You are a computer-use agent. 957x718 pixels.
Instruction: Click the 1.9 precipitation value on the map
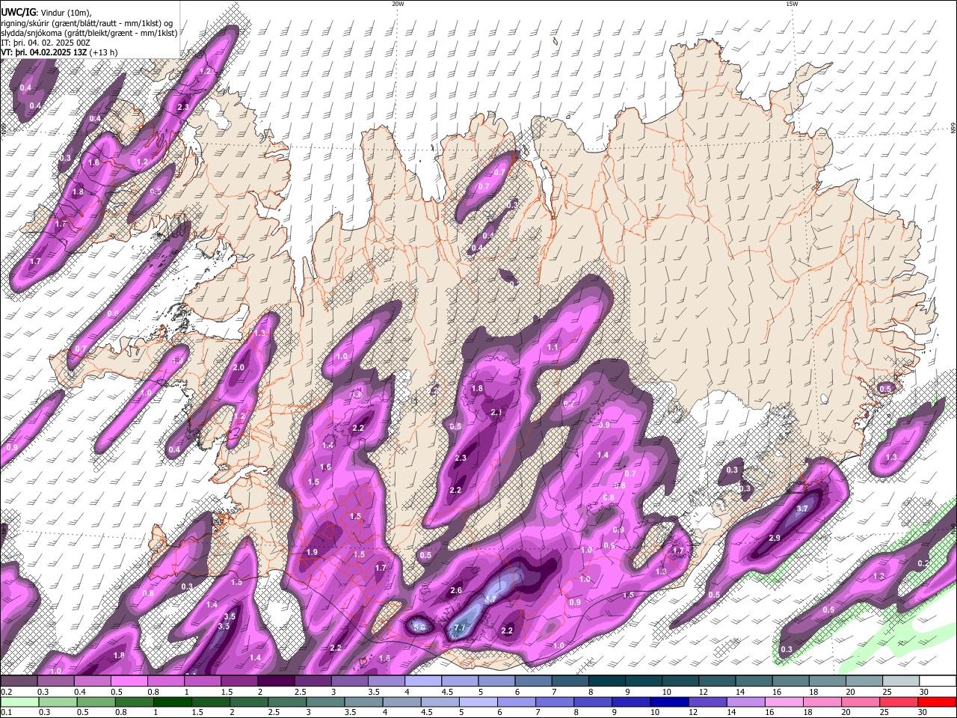(313, 552)
